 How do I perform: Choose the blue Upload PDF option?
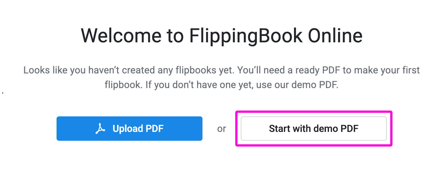129,128
